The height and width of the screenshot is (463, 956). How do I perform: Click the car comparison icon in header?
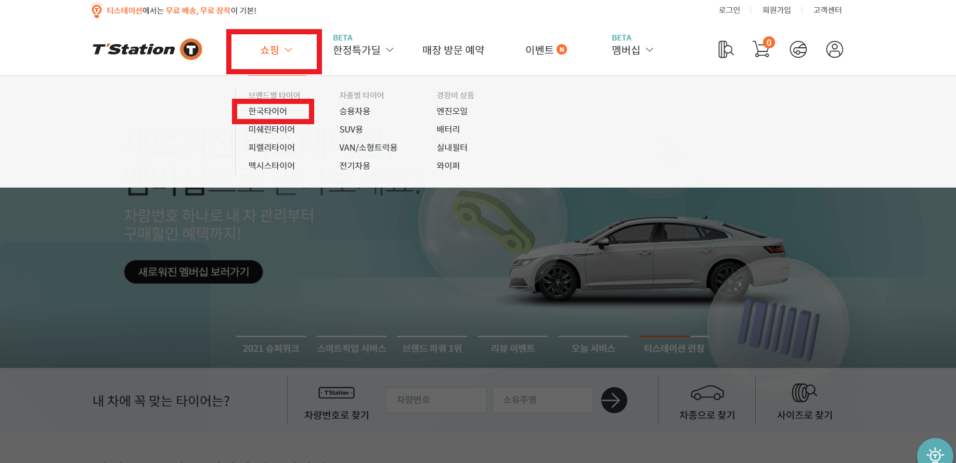coord(798,49)
